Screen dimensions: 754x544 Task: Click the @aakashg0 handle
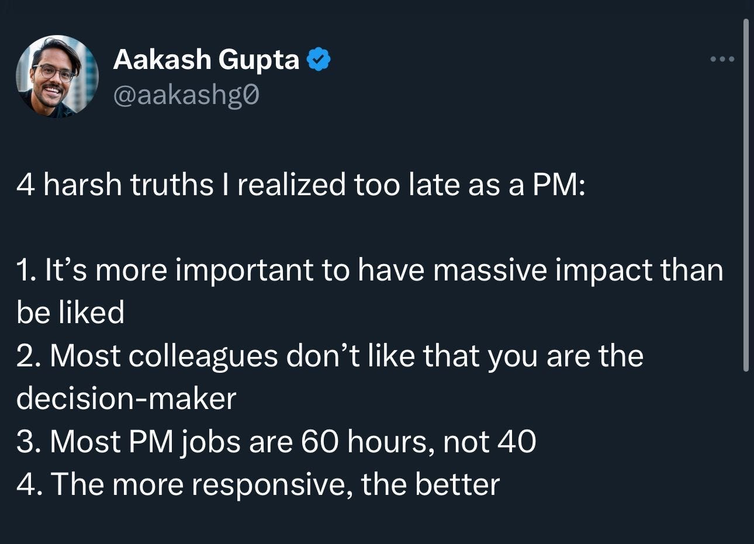point(186,95)
